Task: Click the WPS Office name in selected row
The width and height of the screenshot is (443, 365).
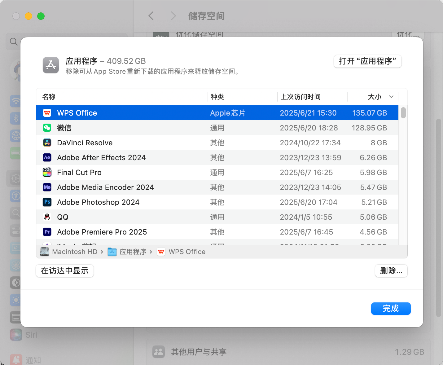Action: tap(77, 113)
